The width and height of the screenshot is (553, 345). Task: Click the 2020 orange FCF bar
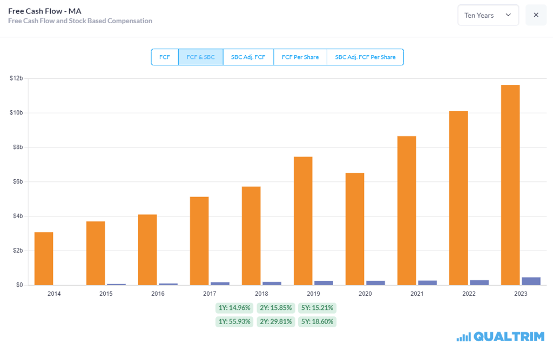pos(355,228)
